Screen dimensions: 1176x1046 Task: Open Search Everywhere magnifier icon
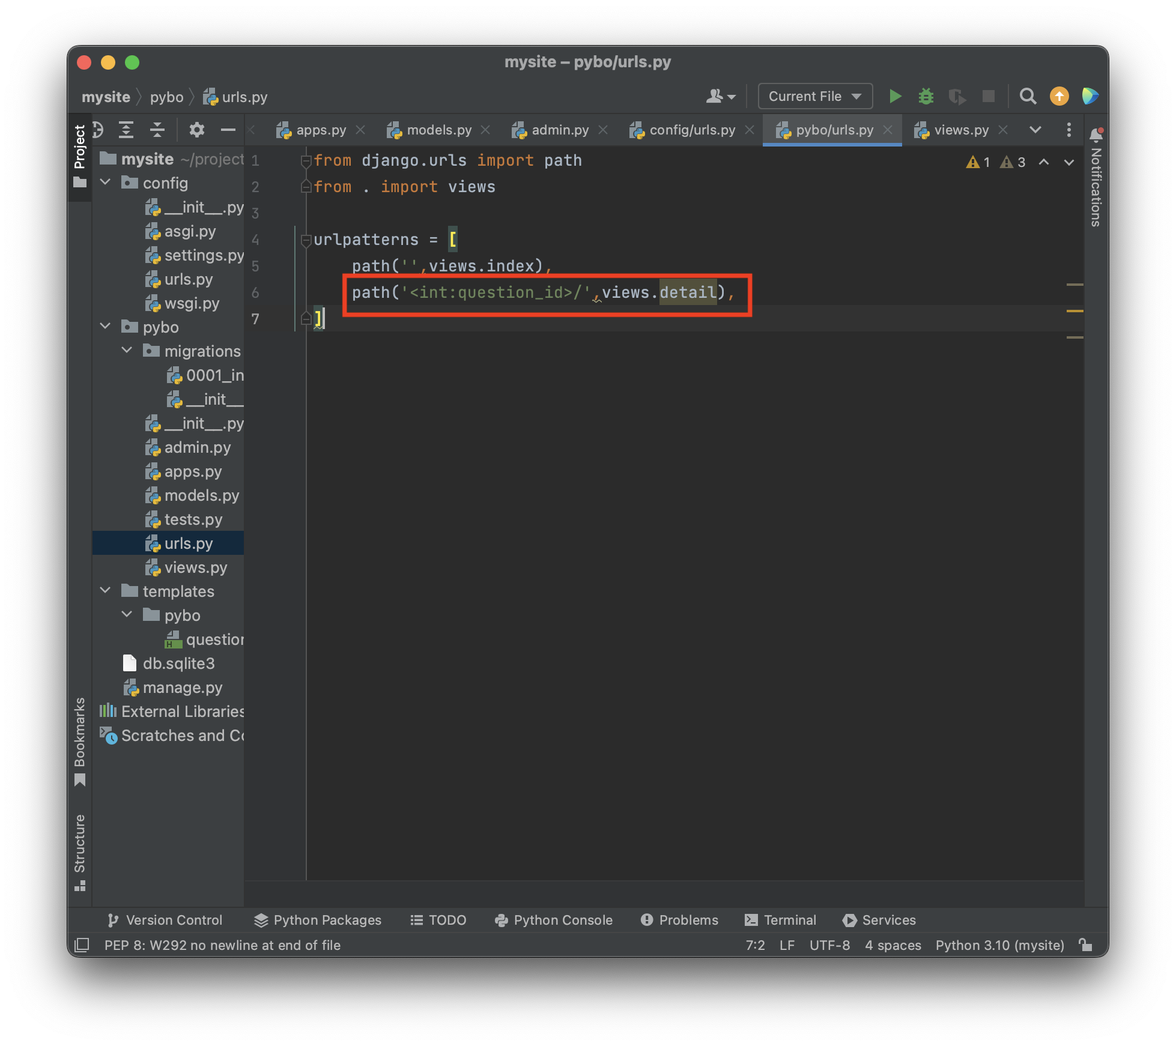coord(1028,96)
